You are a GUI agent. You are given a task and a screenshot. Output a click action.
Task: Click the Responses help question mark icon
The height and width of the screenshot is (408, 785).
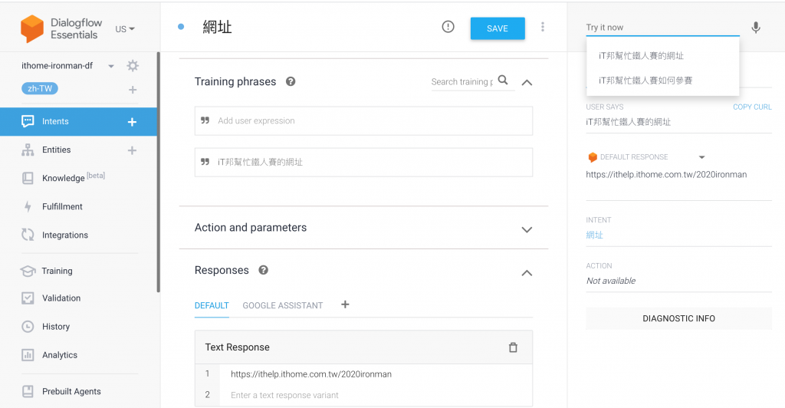tap(263, 271)
